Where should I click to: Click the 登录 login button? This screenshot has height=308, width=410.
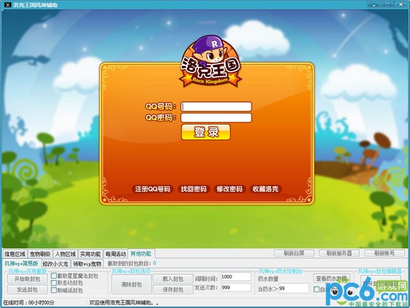(x=206, y=132)
